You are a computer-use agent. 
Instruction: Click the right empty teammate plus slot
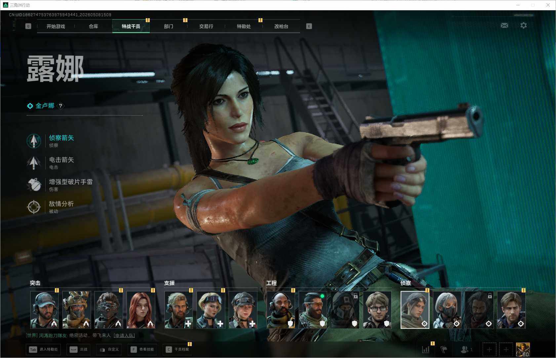(506, 349)
